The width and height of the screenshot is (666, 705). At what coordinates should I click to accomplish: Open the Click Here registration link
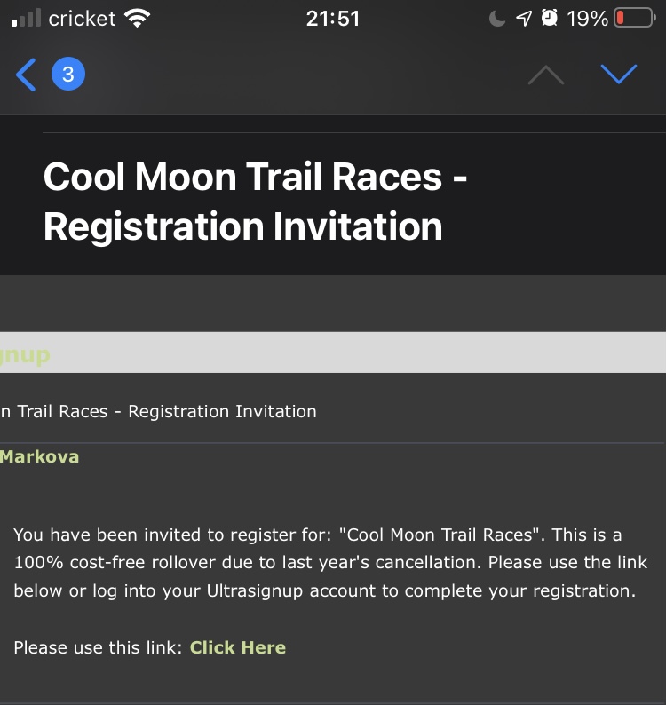click(238, 647)
